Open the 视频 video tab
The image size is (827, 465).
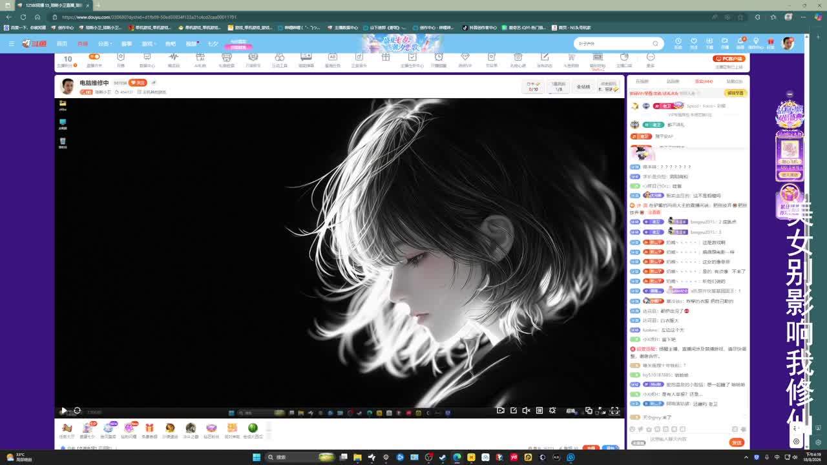tap(192, 44)
